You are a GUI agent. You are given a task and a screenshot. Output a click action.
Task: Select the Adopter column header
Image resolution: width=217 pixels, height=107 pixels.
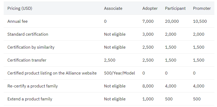[x=150, y=8]
